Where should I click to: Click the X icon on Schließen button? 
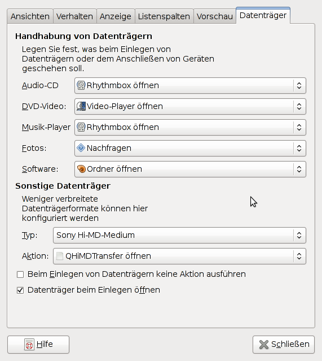pyautogui.click(x=264, y=345)
